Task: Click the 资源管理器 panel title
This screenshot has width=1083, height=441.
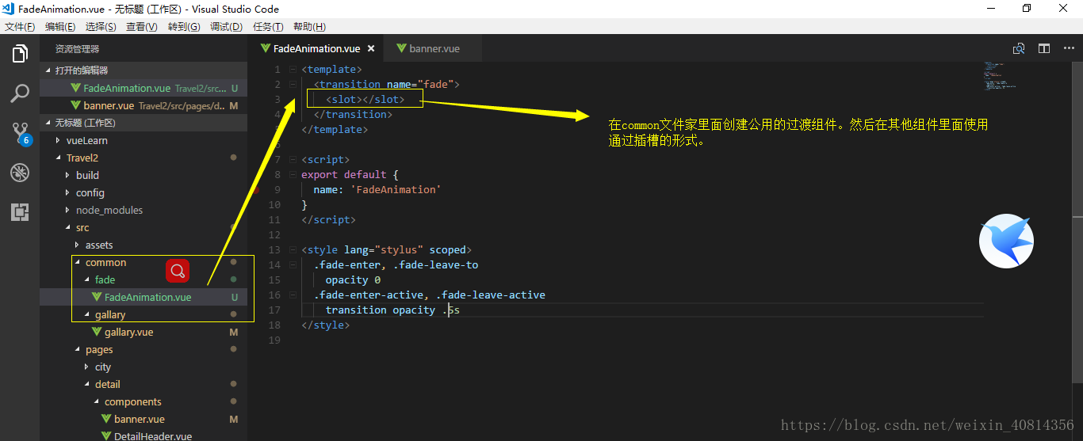Action: [x=77, y=49]
